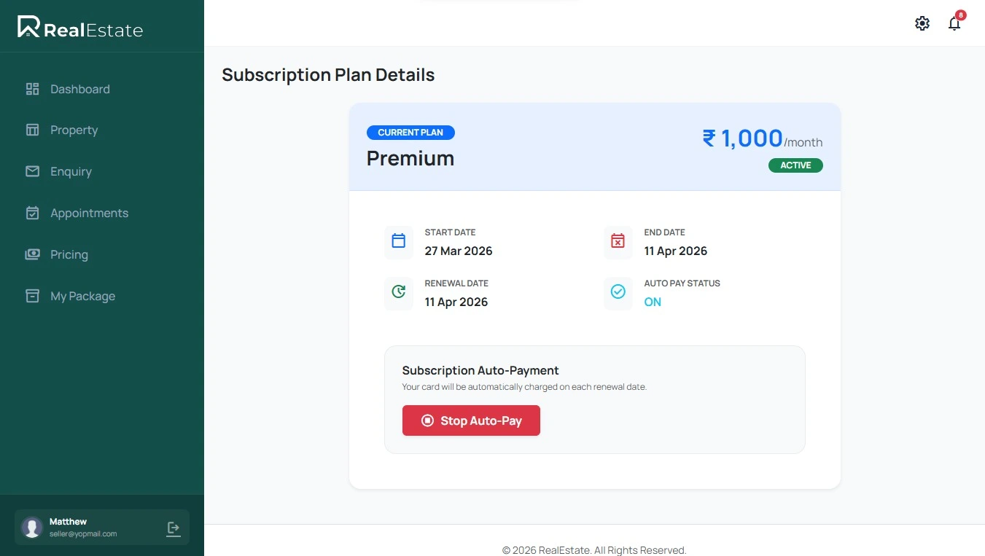Click the End Date calendar icon
This screenshot has height=556, width=985.
tap(618, 241)
